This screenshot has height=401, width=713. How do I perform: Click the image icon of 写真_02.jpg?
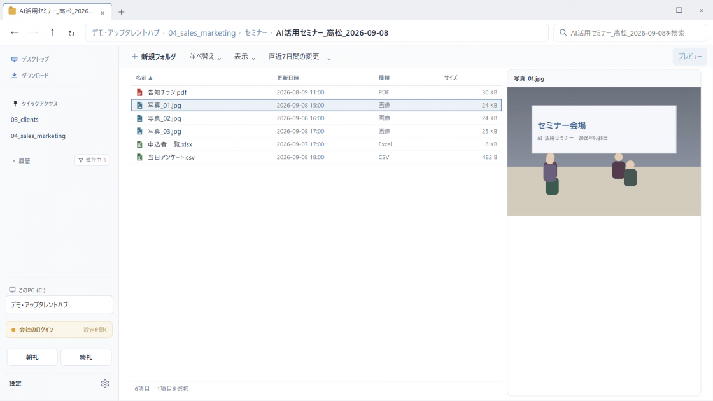coord(139,118)
